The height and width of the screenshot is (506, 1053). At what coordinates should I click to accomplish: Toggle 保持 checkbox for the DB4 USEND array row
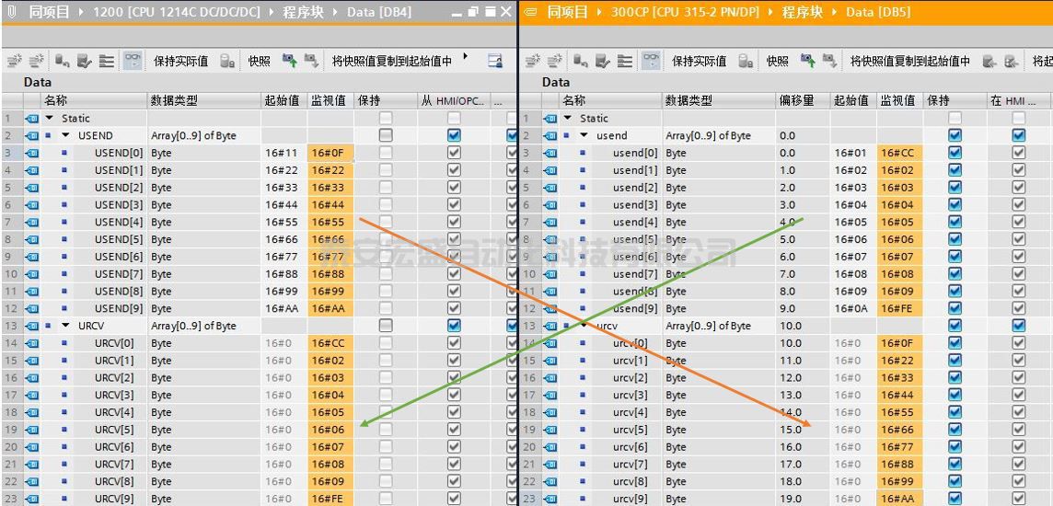point(386,135)
